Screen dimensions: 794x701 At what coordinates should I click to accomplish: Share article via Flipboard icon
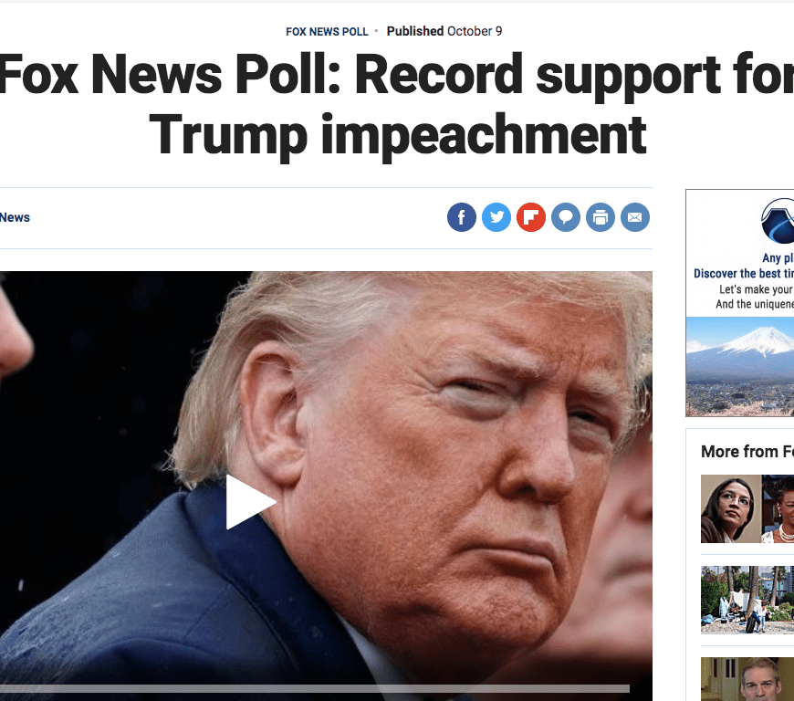(x=530, y=217)
